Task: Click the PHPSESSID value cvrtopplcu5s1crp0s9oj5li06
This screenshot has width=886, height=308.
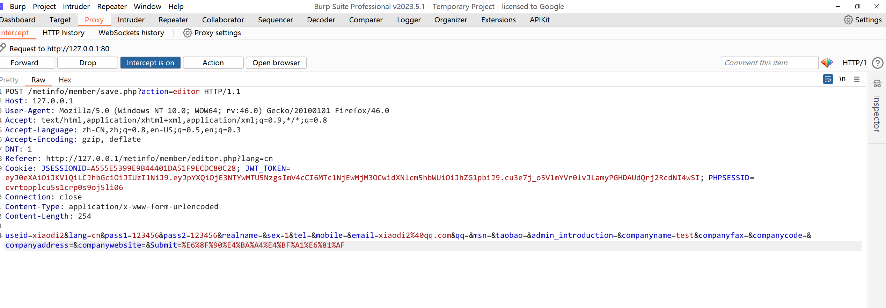Action: 64,188
